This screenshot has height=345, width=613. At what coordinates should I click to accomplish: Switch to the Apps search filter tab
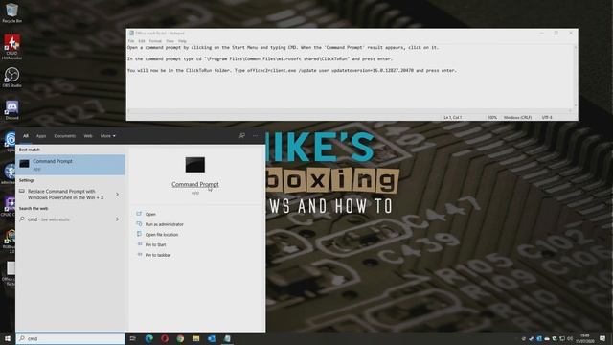coord(41,136)
